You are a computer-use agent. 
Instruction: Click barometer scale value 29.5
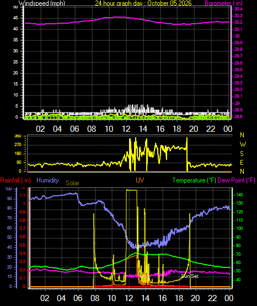pyautogui.click(x=238, y=69)
